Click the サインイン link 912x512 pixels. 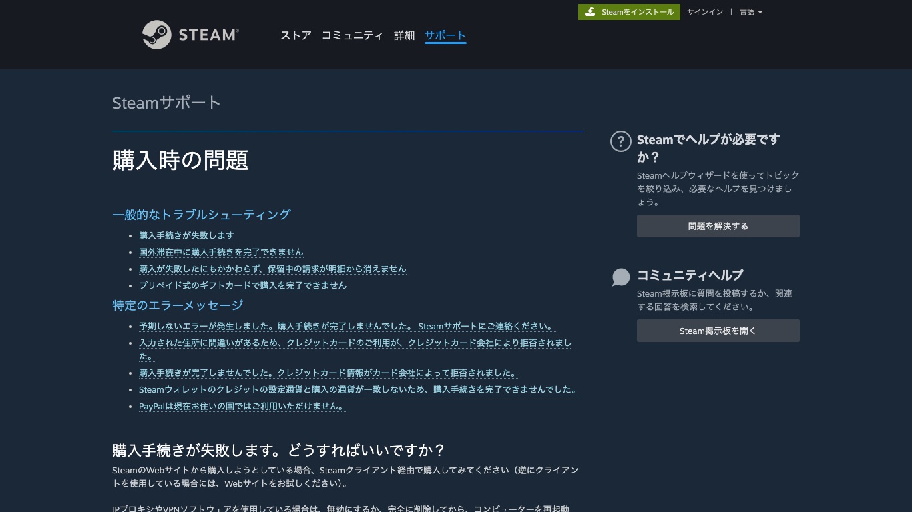pos(705,12)
